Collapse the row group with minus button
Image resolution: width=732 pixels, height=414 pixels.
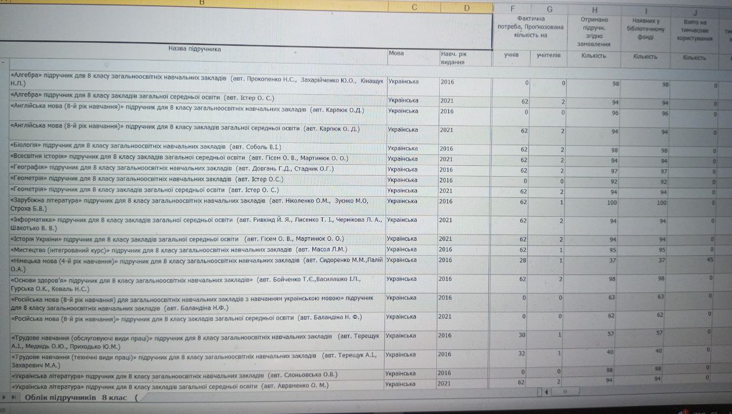click(x=3, y=61)
